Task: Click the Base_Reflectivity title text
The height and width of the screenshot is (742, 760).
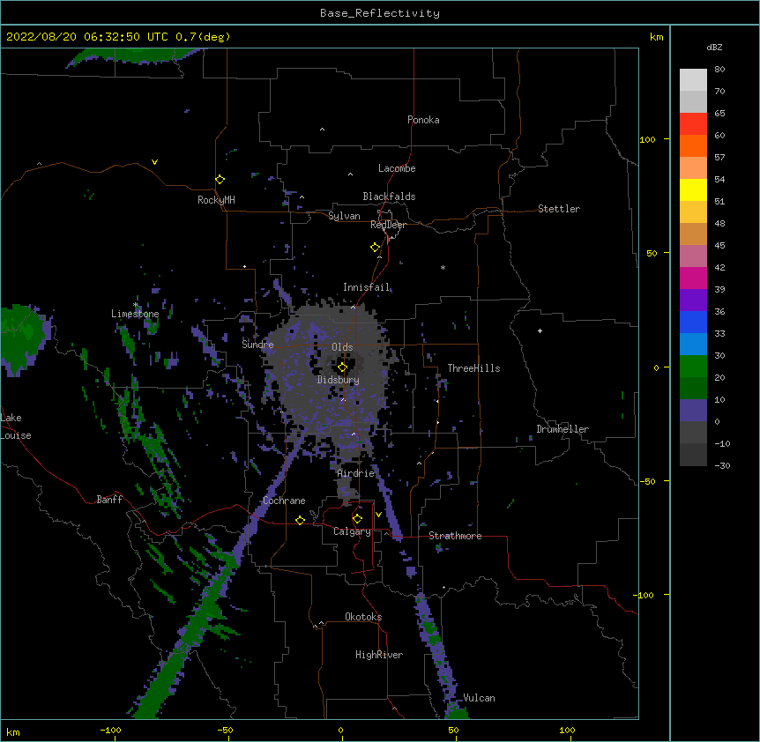Action: click(x=380, y=13)
